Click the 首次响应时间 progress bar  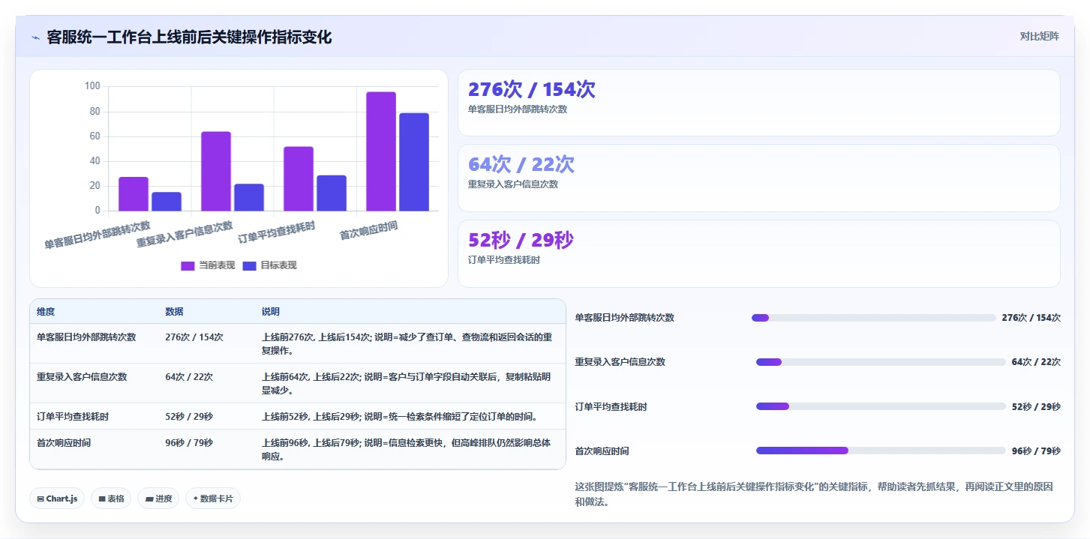coord(881,451)
